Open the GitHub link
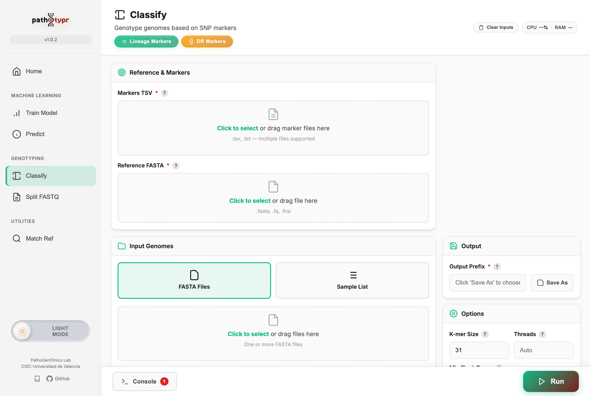Image resolution: width=590 pixels, height=396 pixels. [58, 379]
